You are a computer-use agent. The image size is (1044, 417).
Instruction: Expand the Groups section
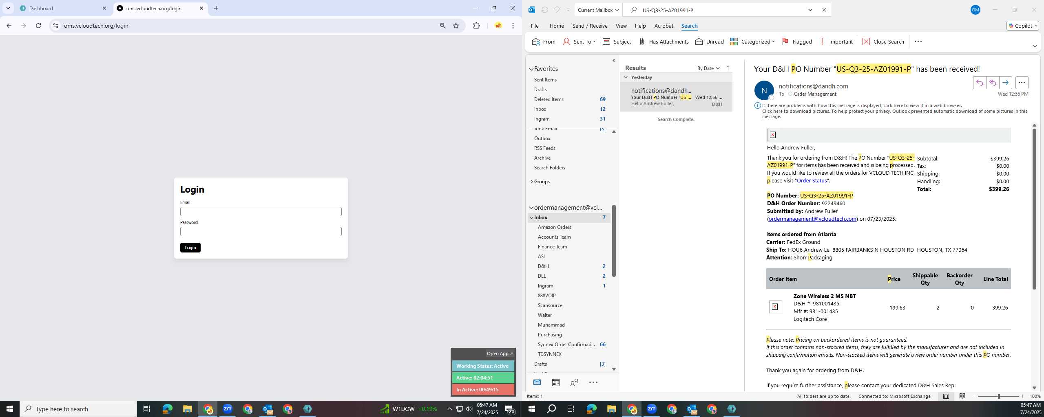coord(531,182)
